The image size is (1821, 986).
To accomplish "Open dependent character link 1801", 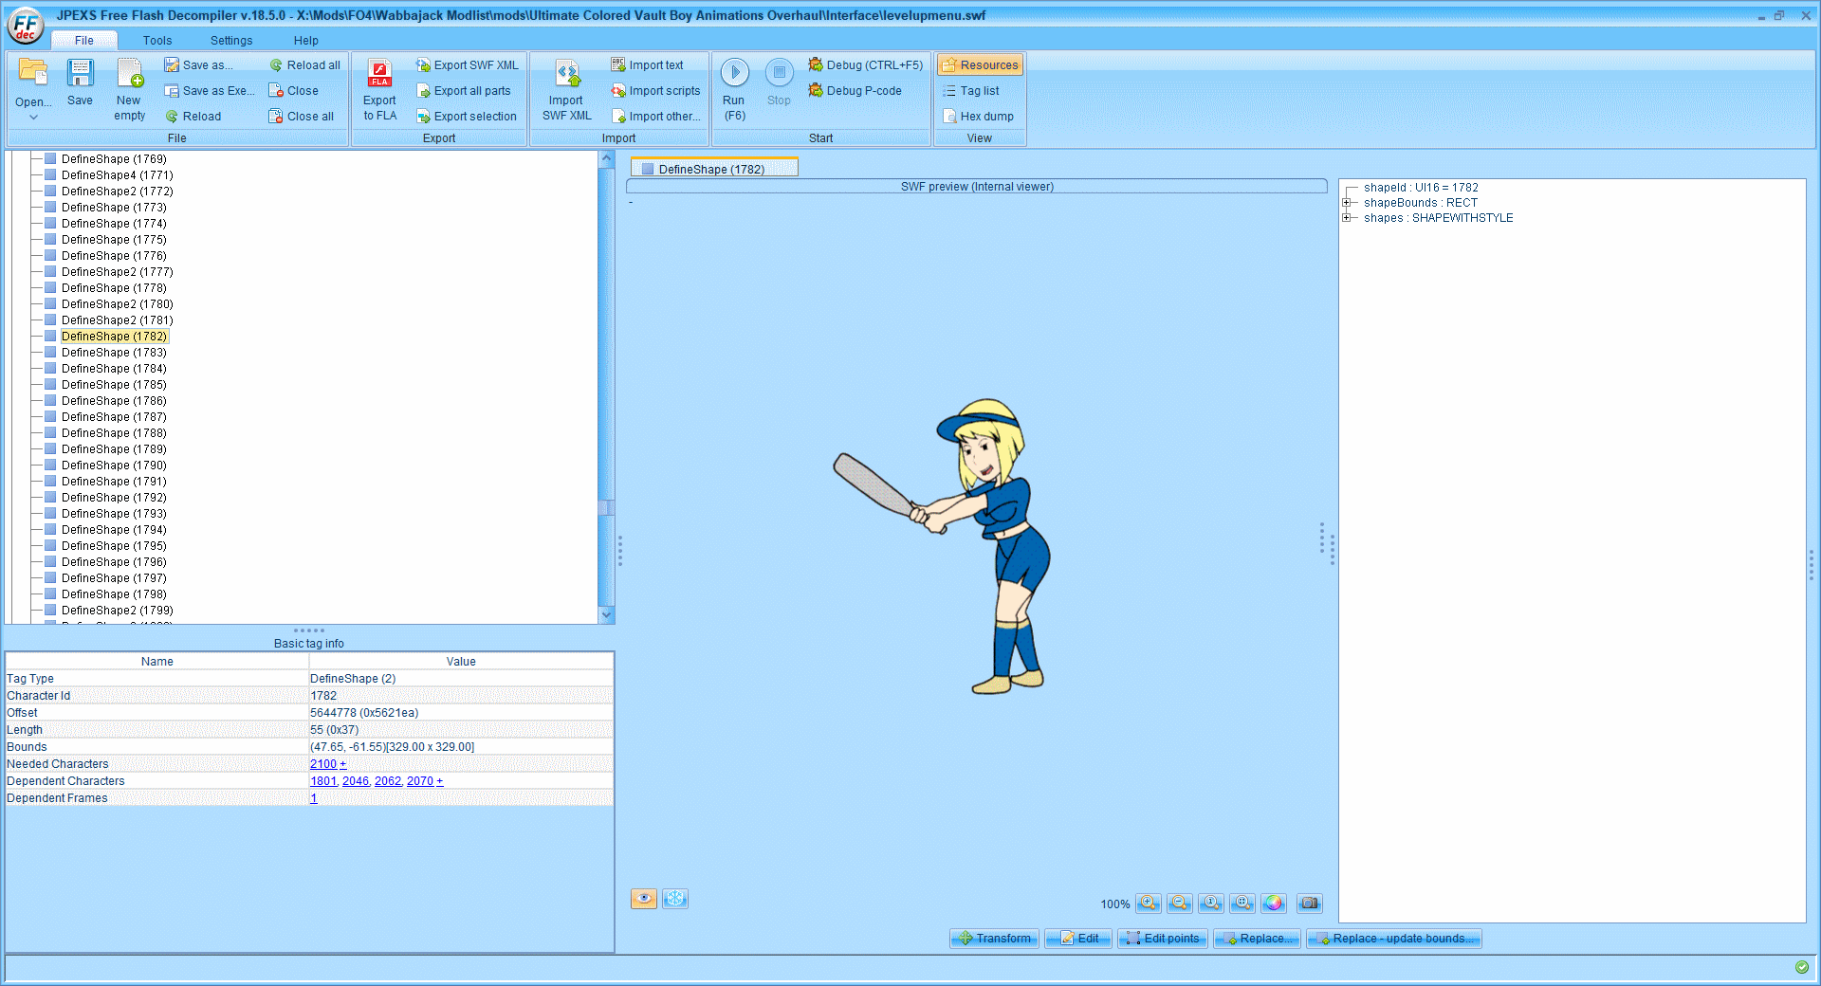I will (323, 781).
